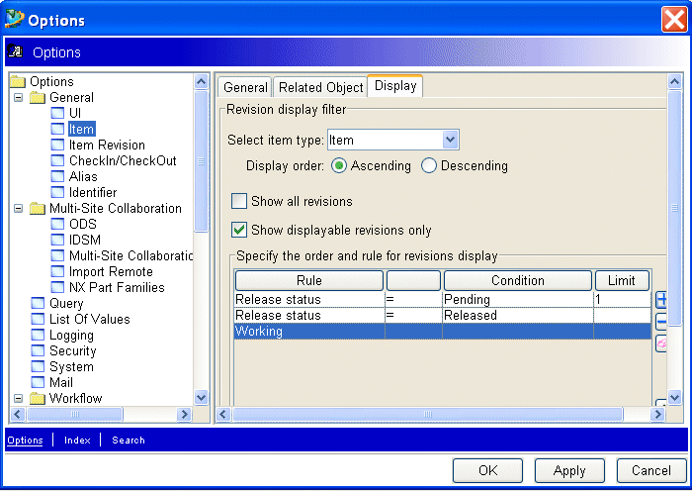The image size is (692, 491).
Task: Switch to the General tab
Action: coord(245,87)
